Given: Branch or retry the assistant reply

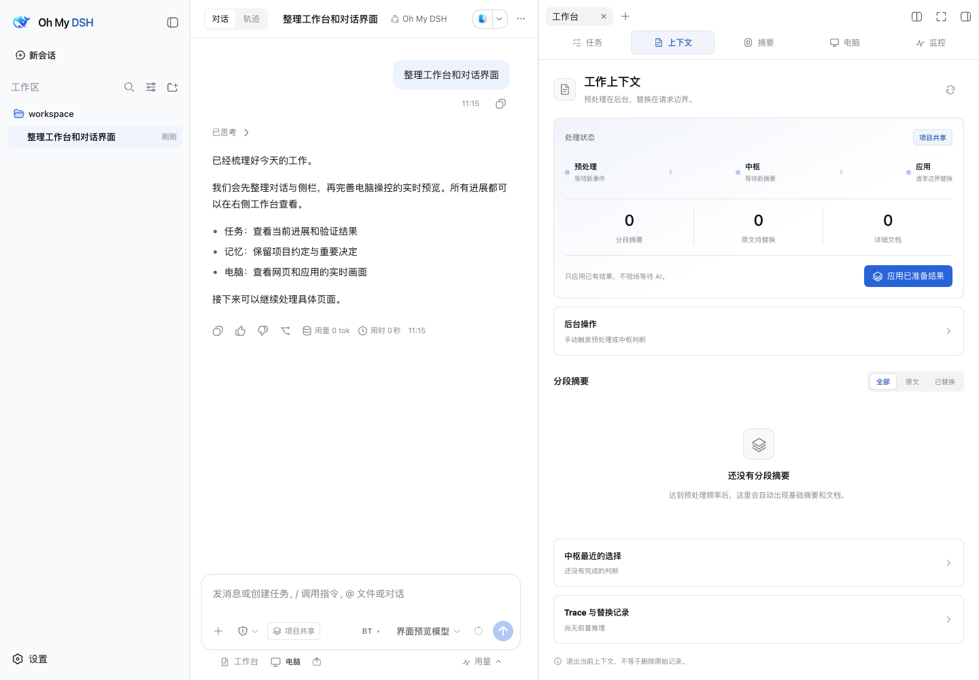Looking at the screenshot, I should [x=286, y=330].
